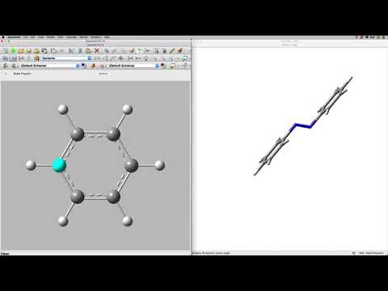Click the first icon on the Default Scheme row

tap(6, 65)
